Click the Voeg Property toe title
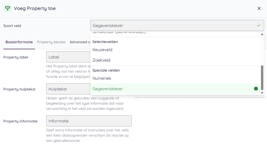Screen dimensions: 267x145 [x=35, y=8]
